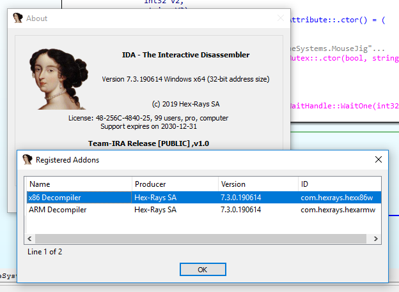399x292 pixels.
Task: Click IDA icon in Registered Addons title bar
Action: pos(27,159)
